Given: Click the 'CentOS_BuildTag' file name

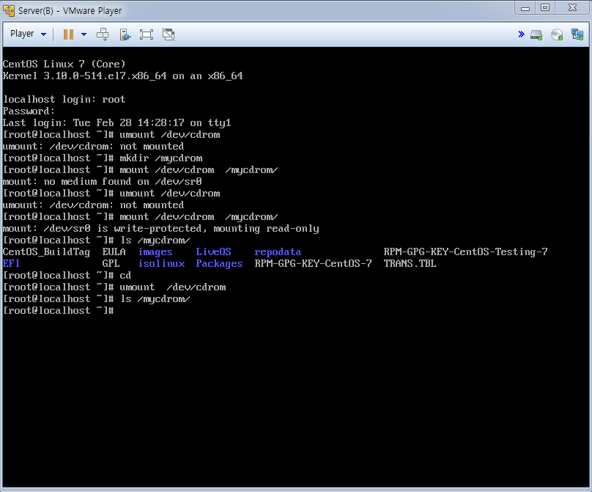Looking at the screenshot, I should (x=46, y=252).
